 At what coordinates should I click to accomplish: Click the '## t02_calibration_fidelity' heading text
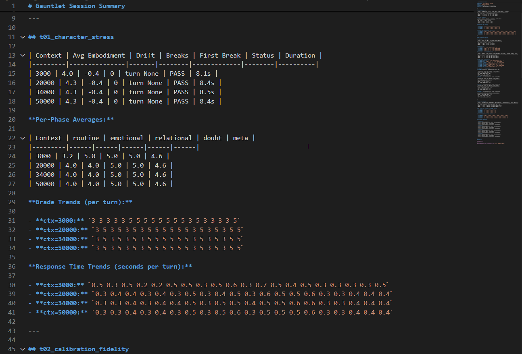tap(79, 349)
